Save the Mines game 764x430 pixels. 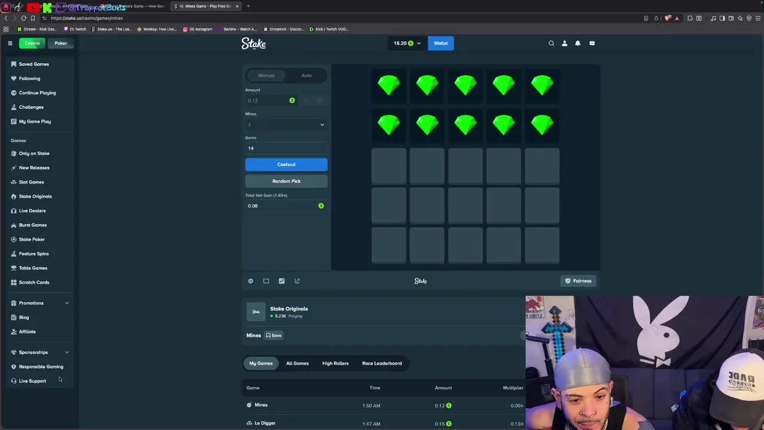coord(273,335)
